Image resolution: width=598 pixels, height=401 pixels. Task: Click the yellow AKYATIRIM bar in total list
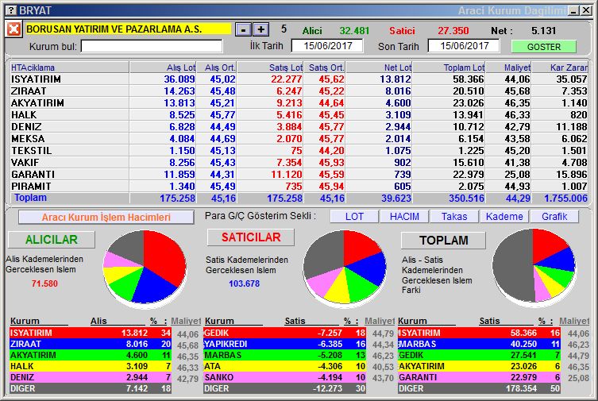tap(479, 366)
